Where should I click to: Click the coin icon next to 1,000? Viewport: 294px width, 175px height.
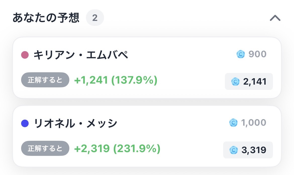tap(233, 123)
